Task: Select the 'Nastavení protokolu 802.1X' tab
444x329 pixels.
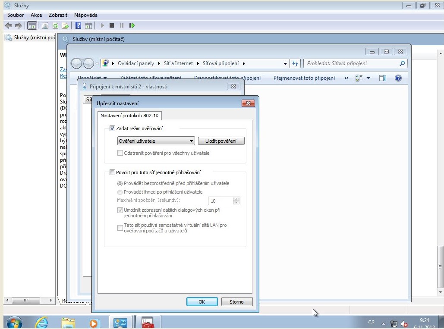Action: [x=129, y=116]
